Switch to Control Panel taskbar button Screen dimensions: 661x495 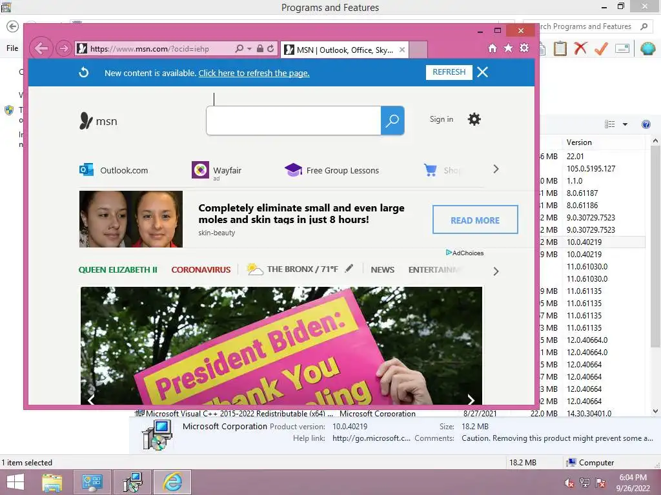92,482
